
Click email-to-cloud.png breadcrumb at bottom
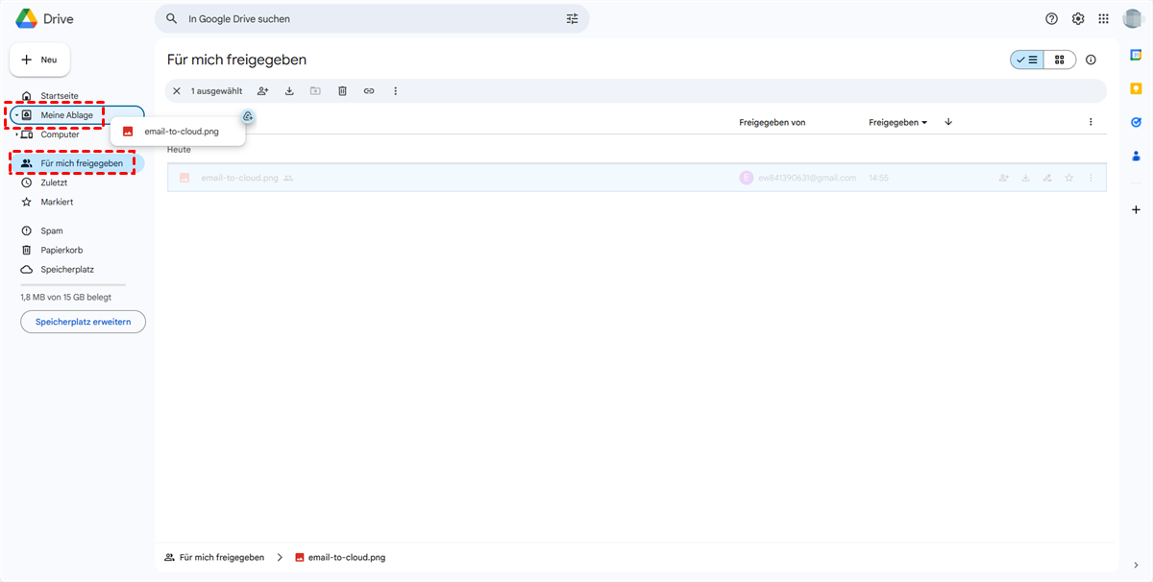pos(340,557)
